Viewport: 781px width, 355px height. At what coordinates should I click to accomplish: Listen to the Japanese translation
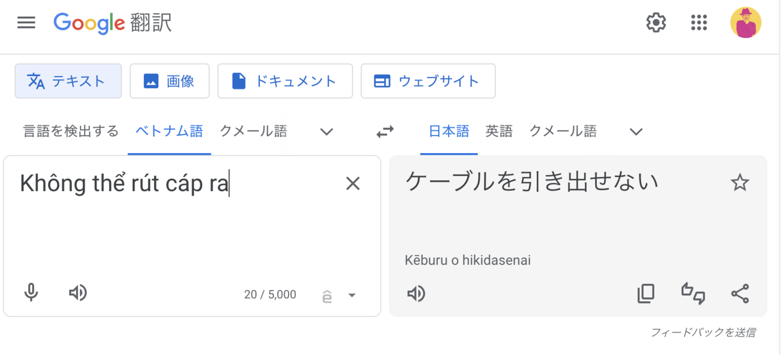[416, 294]
